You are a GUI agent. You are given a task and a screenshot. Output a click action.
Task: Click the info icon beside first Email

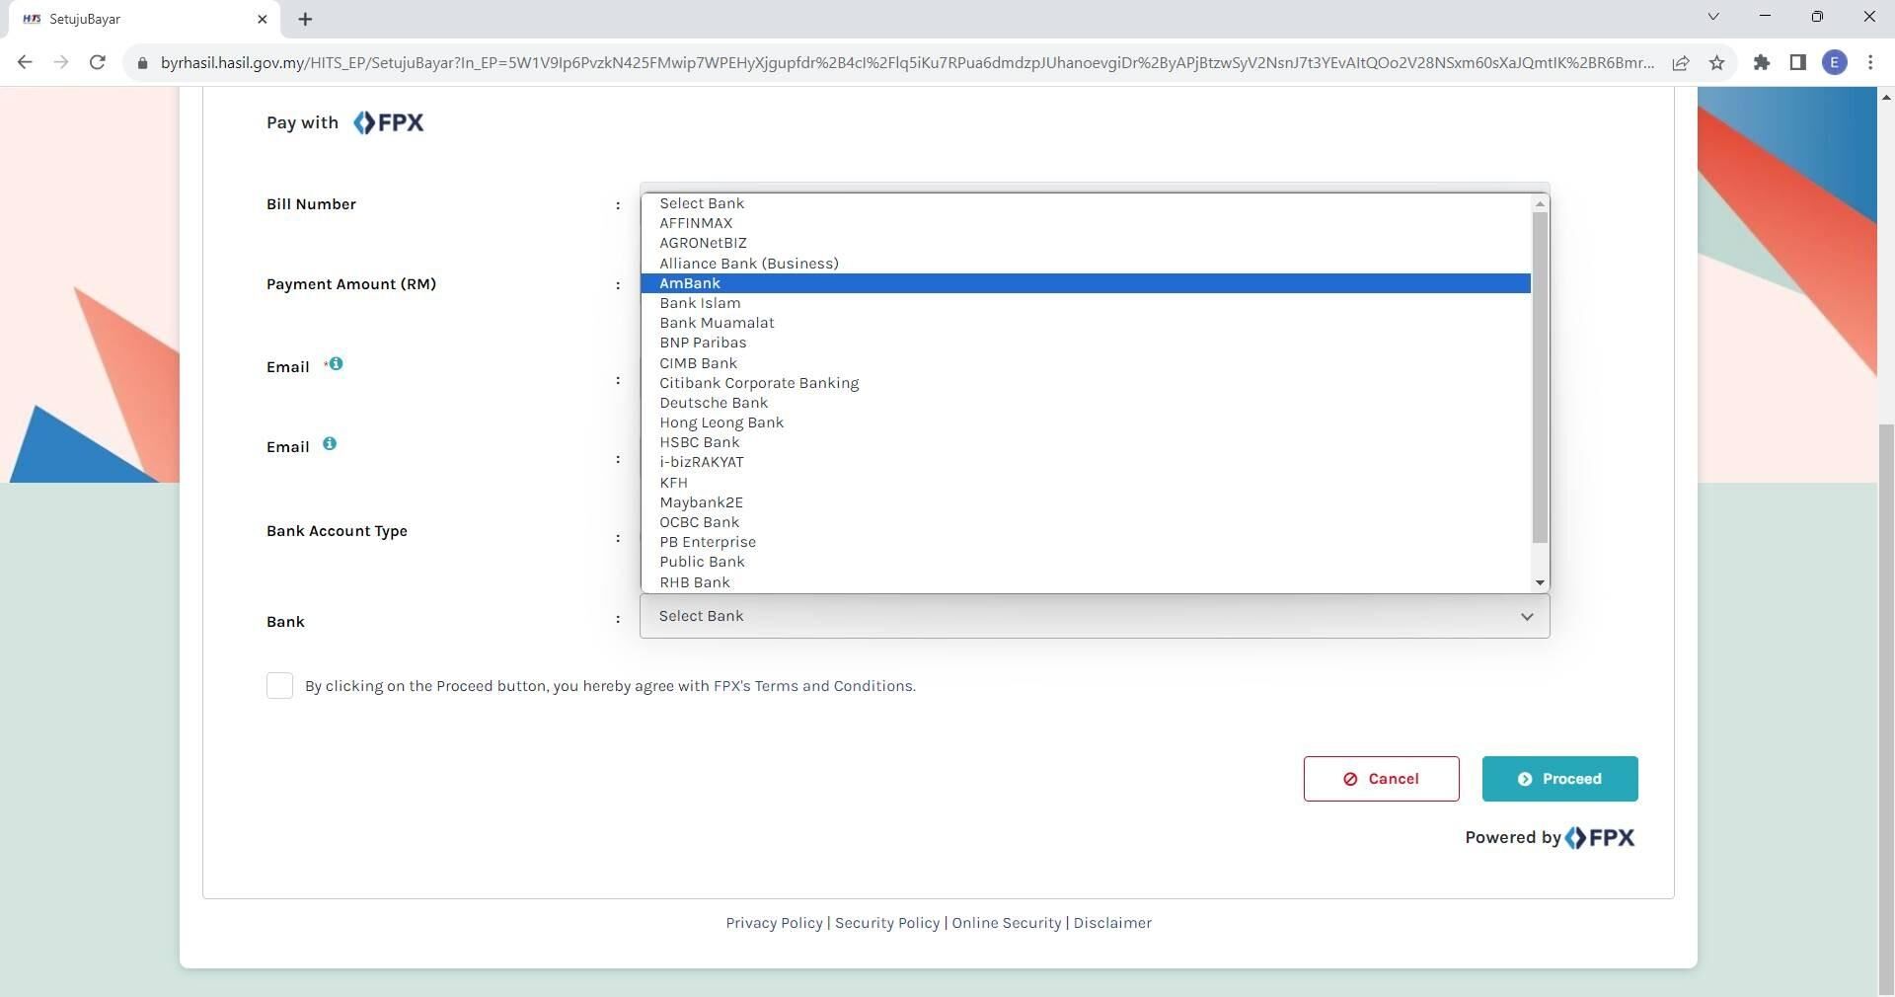[x=336, y=363]
